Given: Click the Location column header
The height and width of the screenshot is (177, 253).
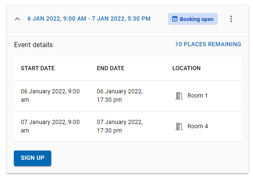Looking at the screenshot, I should [x=186, y=68].
